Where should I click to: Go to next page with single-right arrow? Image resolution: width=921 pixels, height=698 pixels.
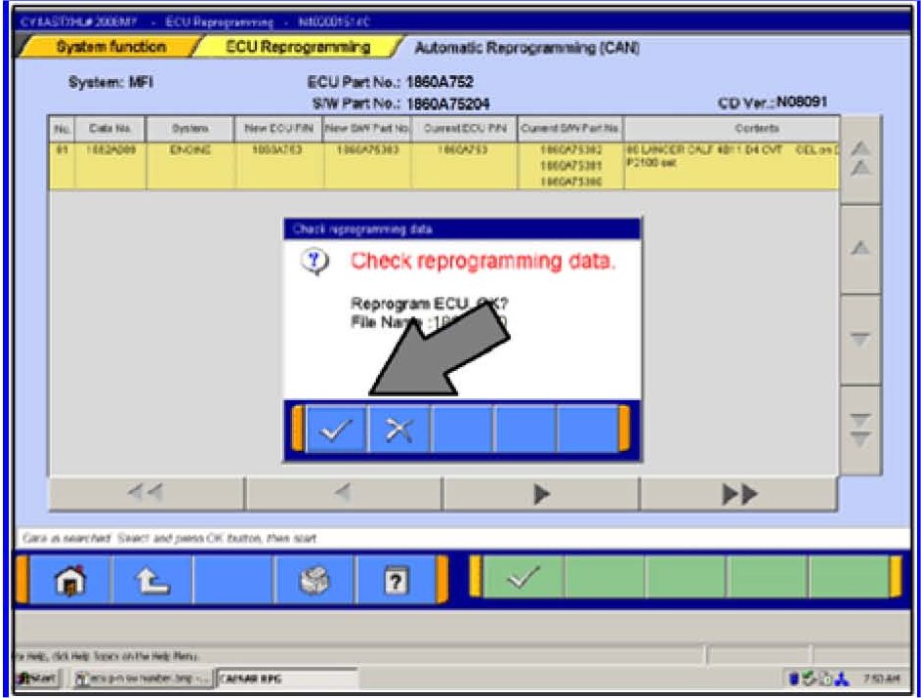tap(540, 494)
